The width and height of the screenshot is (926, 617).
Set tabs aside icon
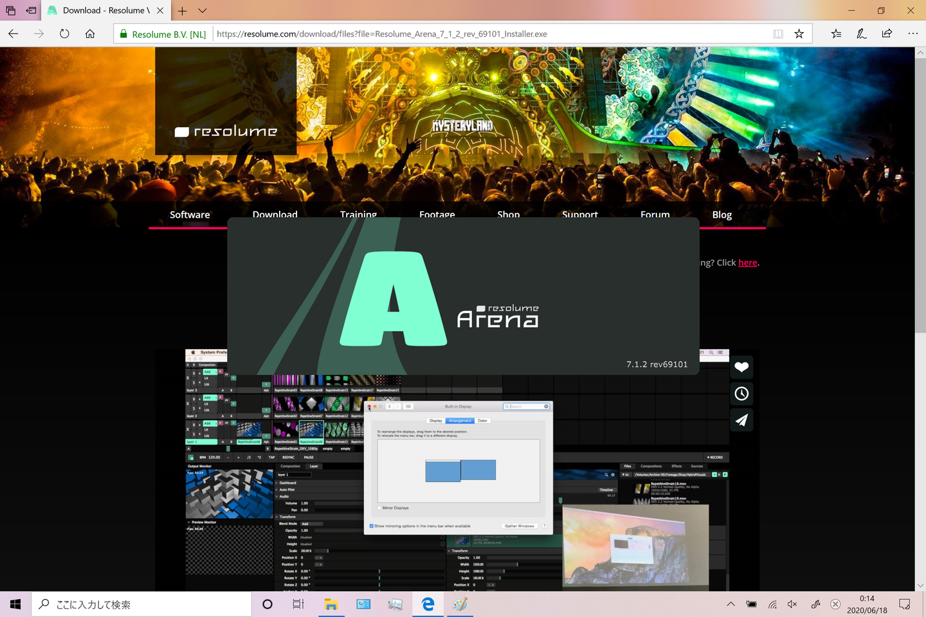click(x=31, y=11)
